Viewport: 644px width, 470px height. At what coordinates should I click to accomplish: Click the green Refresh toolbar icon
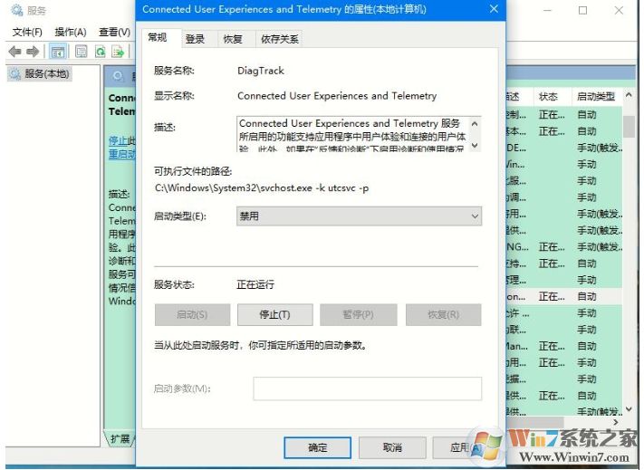(101, 52)
